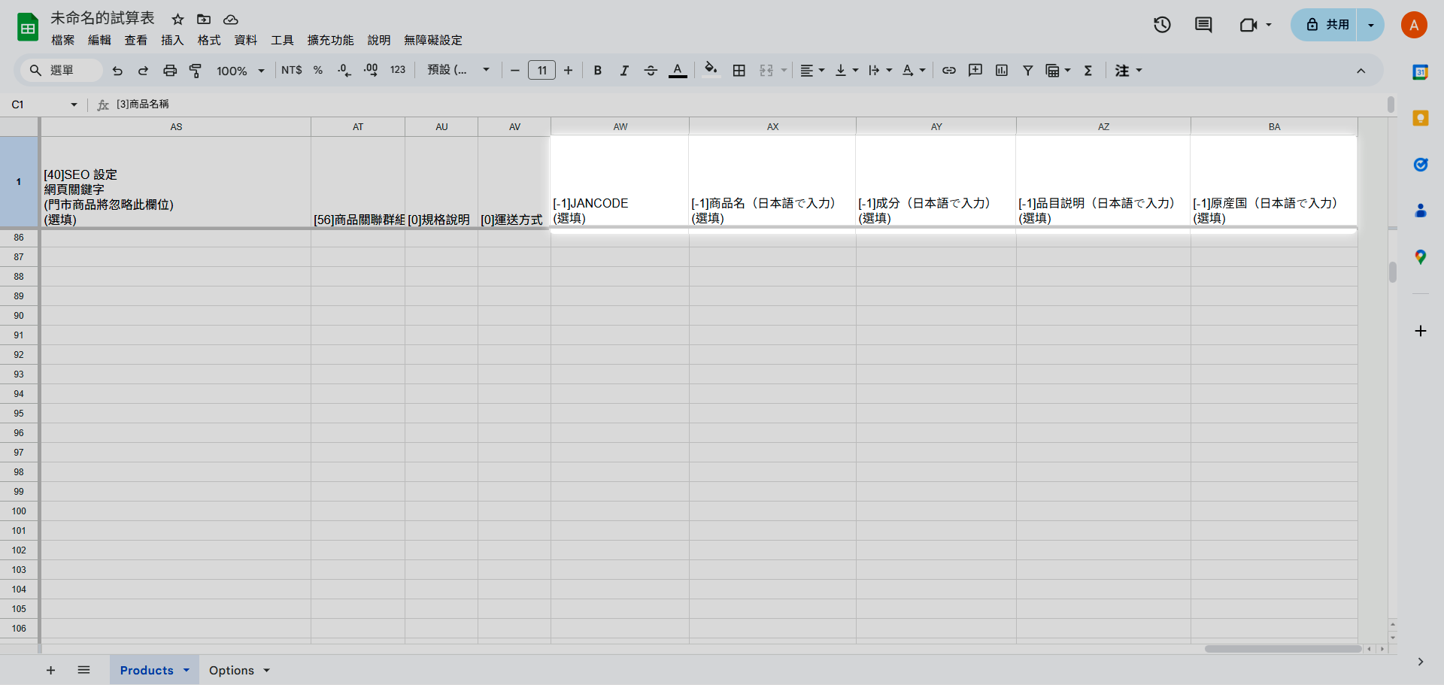Click the insert link icon
The image size is (1444, 685).
tap(949, 71)
